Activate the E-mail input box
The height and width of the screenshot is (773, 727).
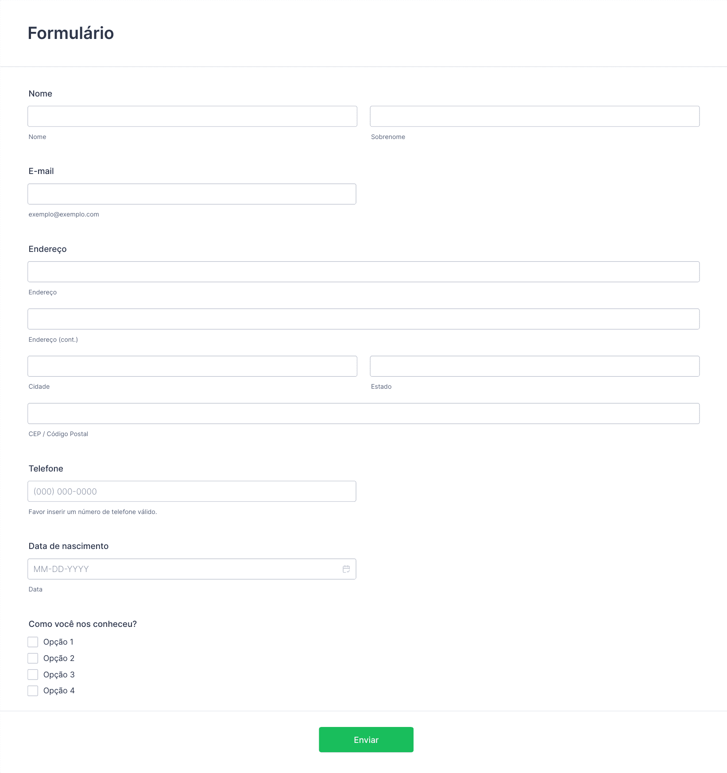point(192,194)
